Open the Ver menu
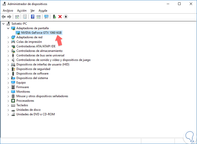This screenshot has height=144, width=197. click(x=33, y=11)
